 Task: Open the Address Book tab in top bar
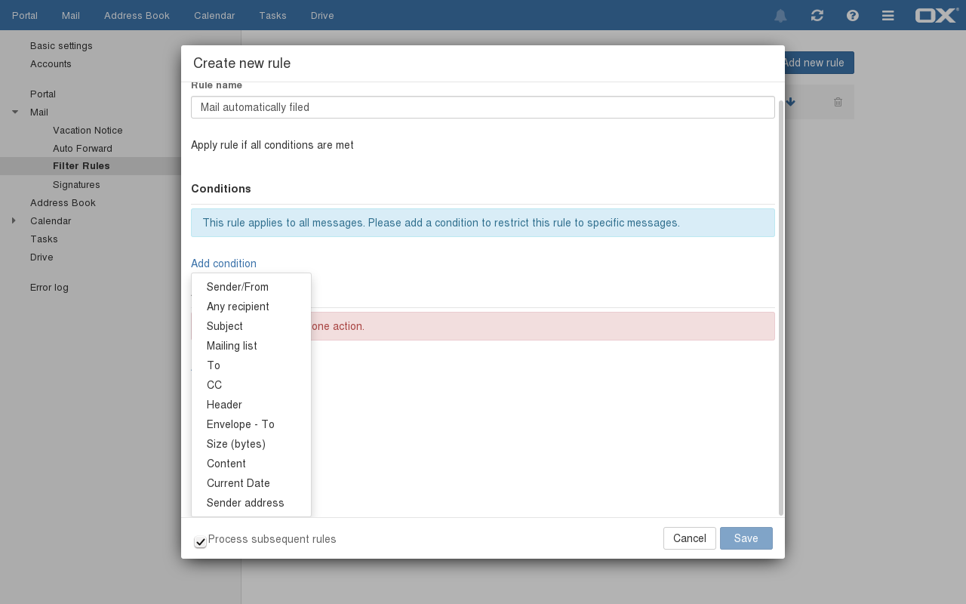point(137,16)
